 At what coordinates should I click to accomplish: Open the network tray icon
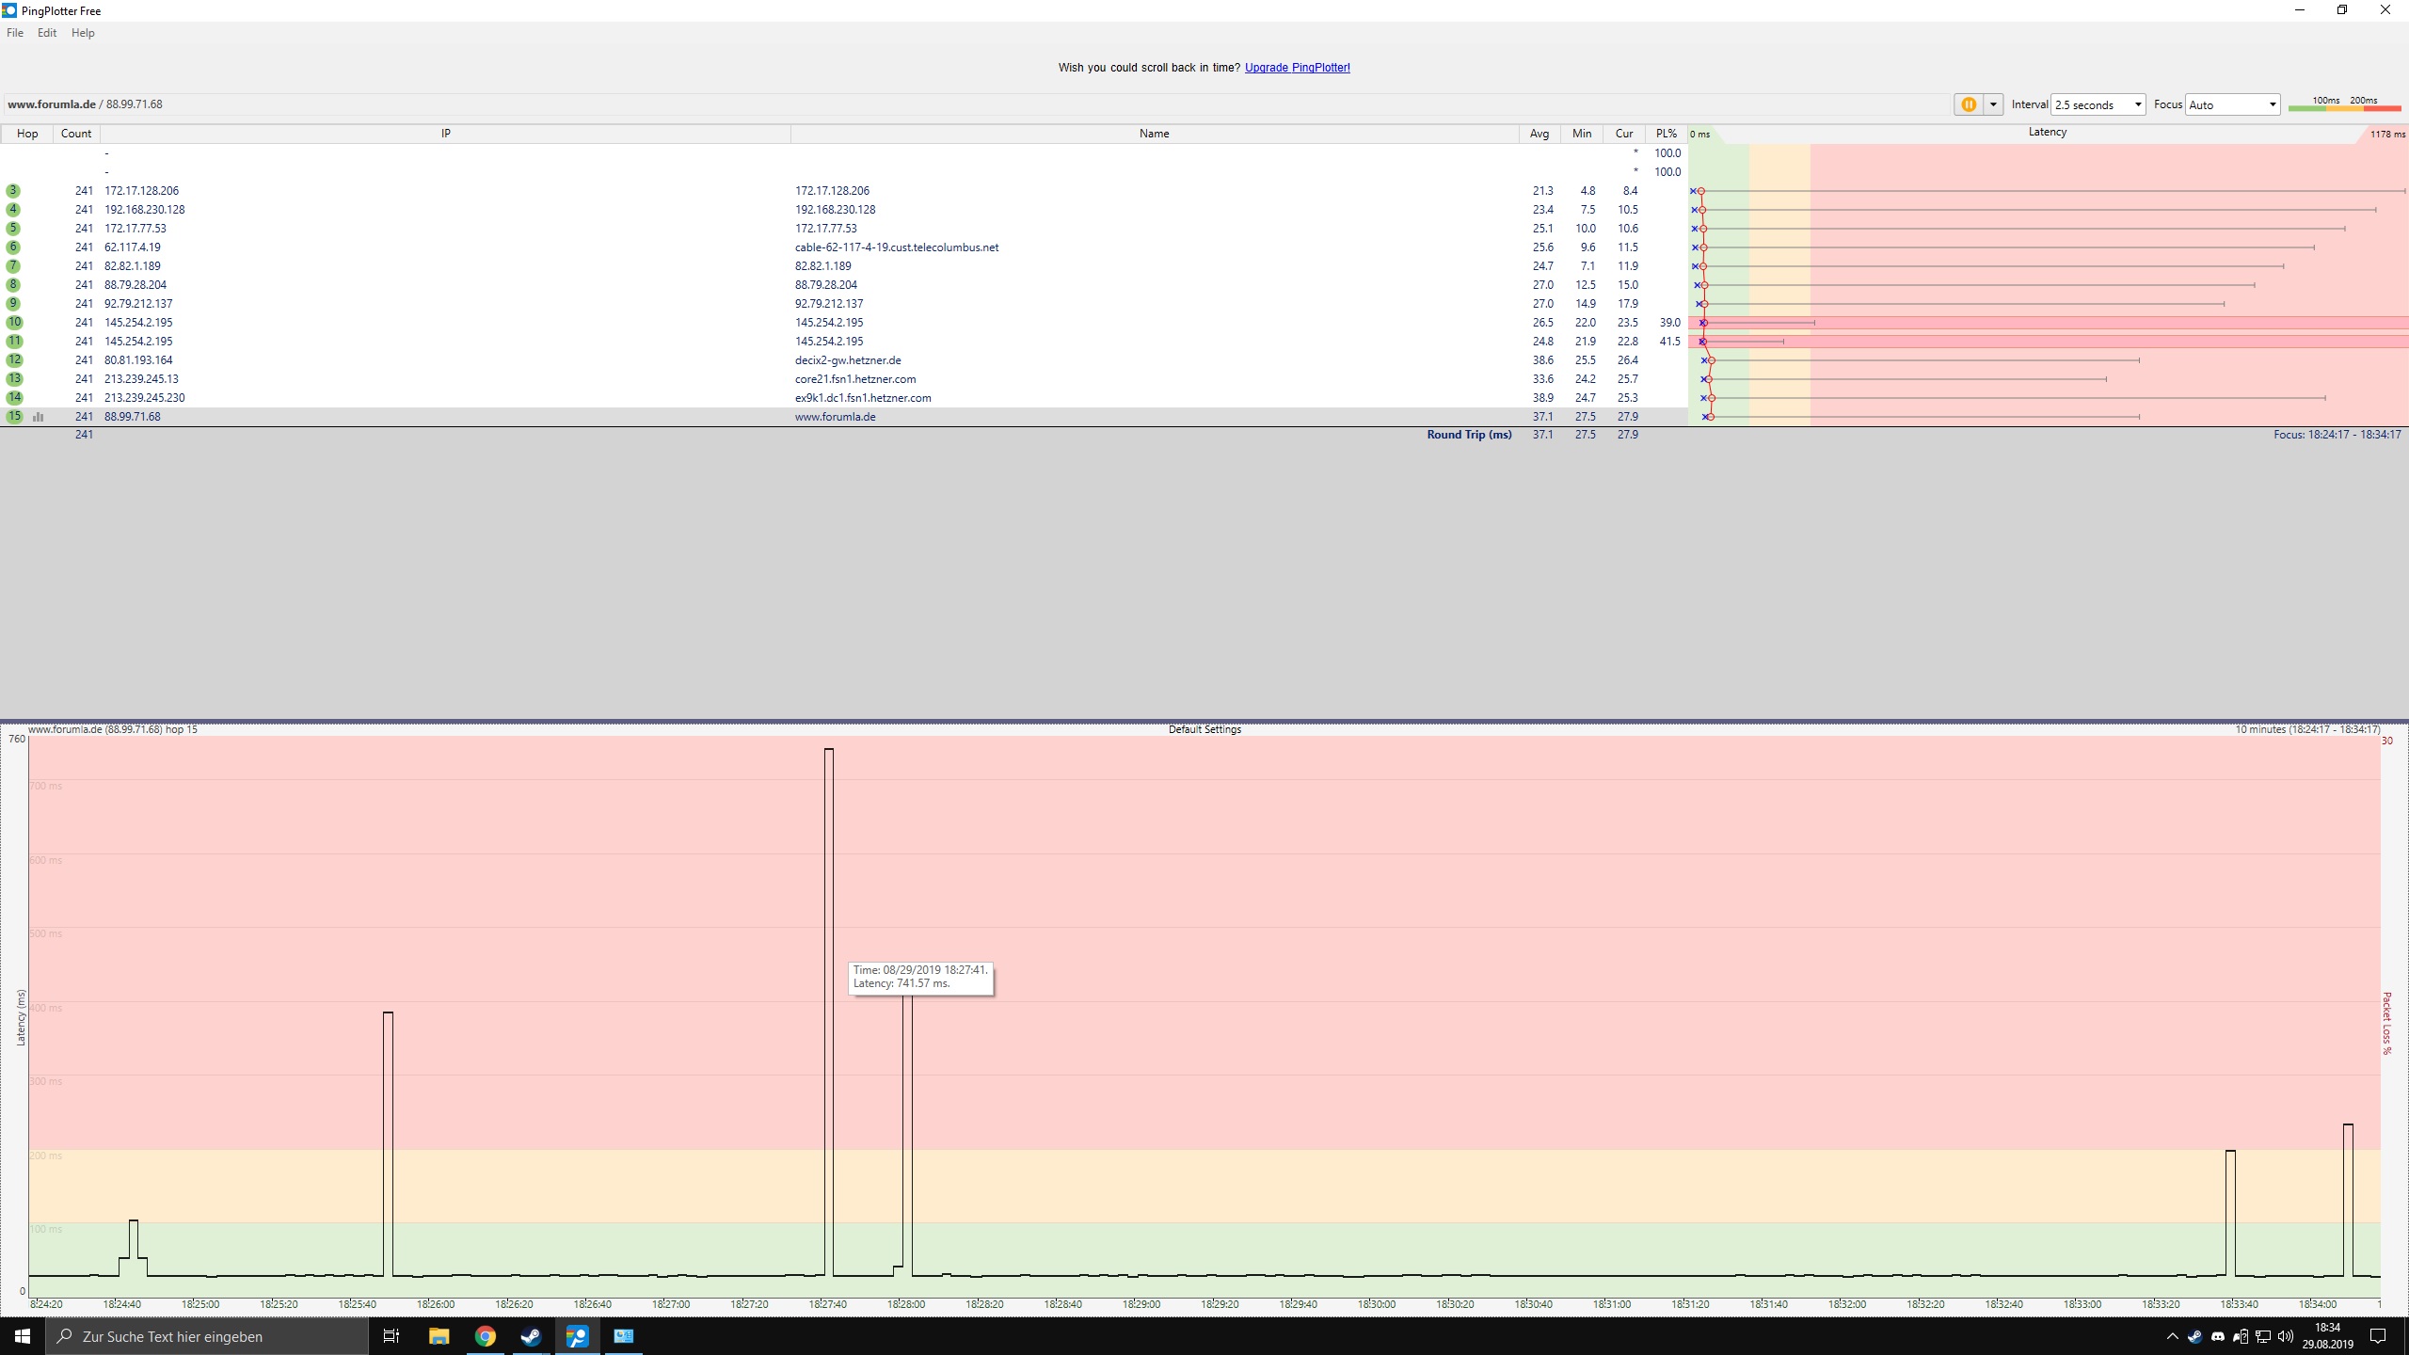[2263, 1336]
